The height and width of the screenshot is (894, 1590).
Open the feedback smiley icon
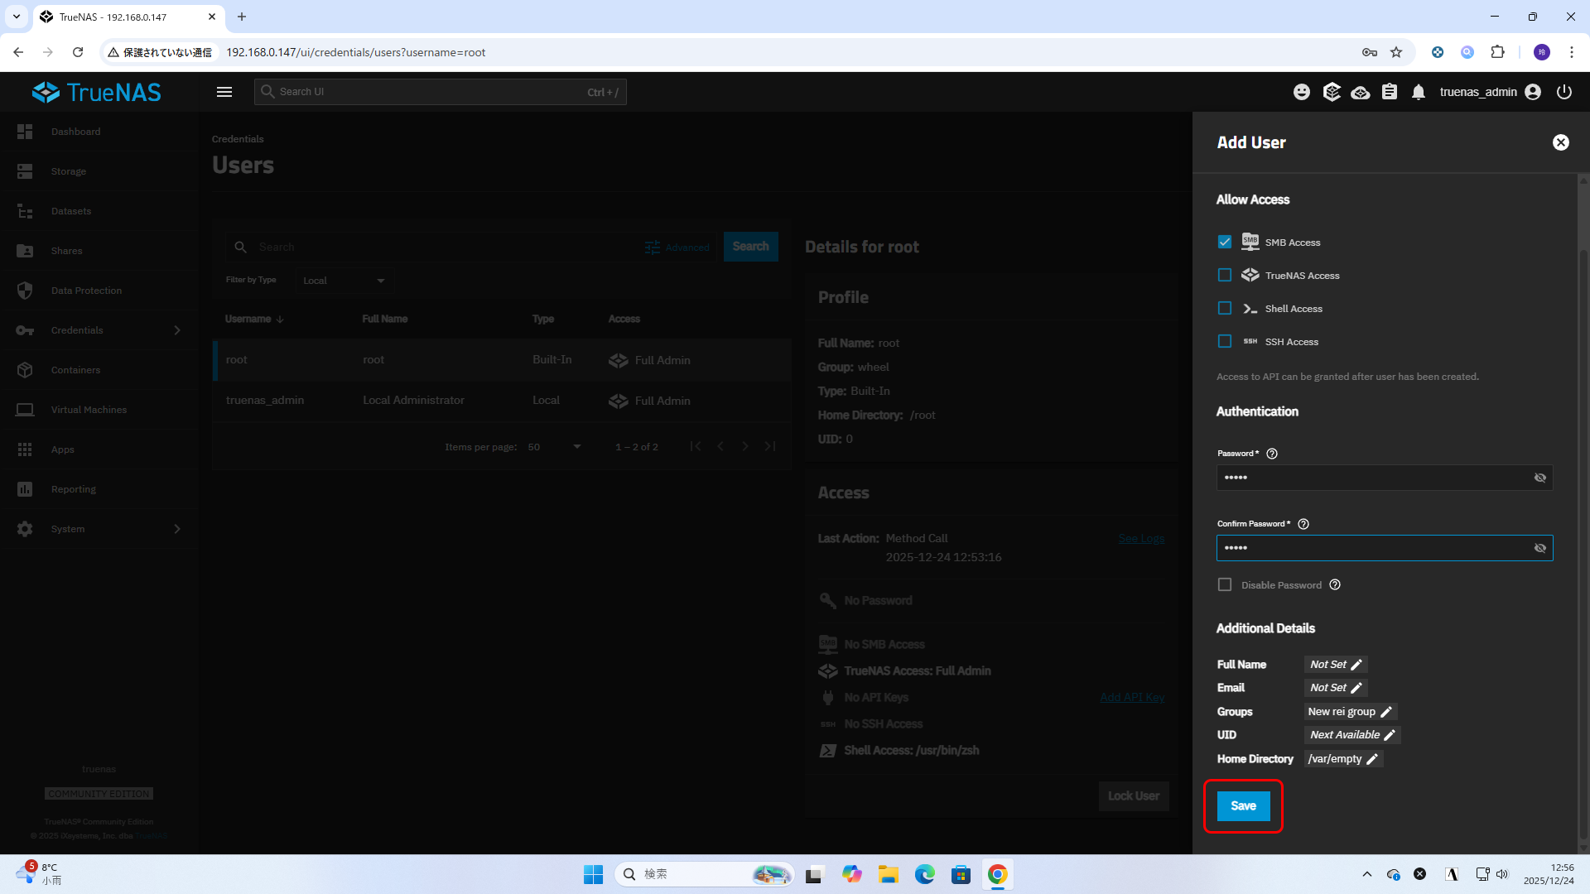click(1302, 92)
